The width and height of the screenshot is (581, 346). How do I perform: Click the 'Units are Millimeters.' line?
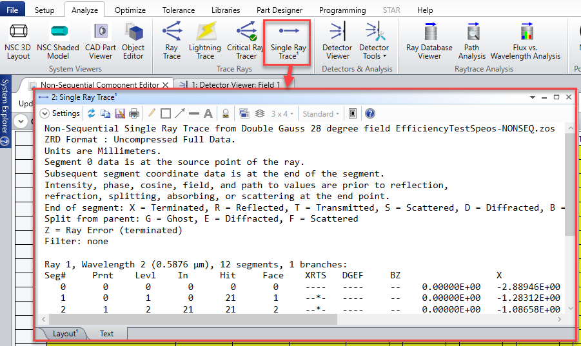pos(103,151)
